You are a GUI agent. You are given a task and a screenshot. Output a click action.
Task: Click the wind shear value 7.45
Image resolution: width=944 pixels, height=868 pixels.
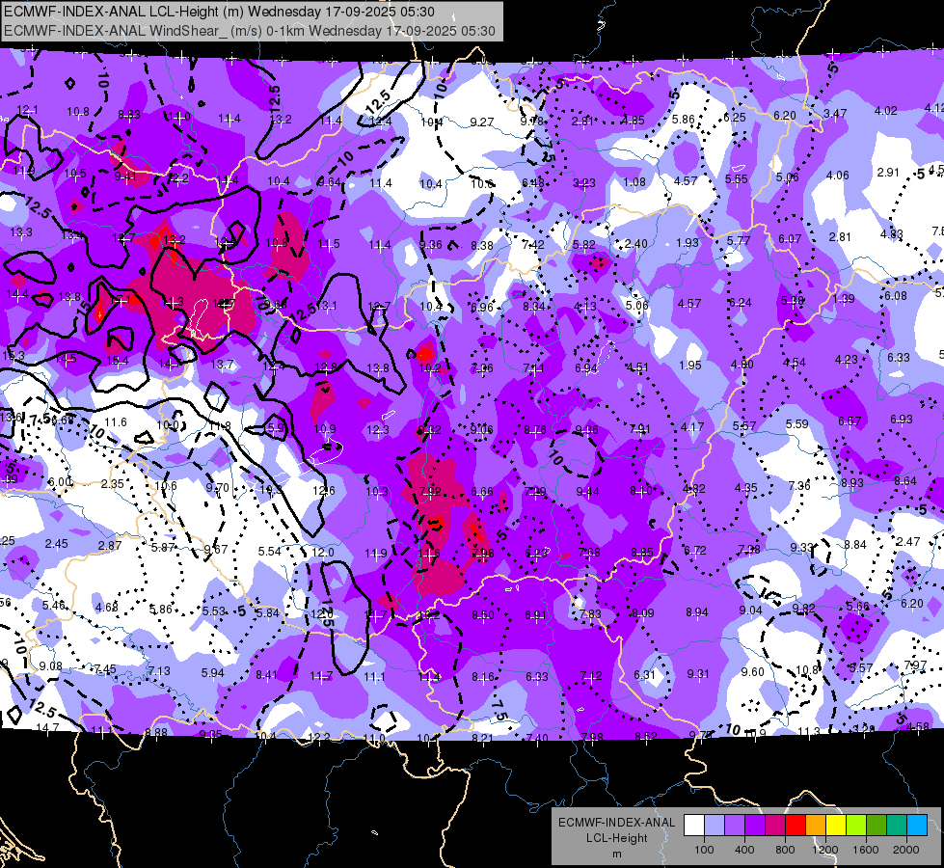coord(105,669)
